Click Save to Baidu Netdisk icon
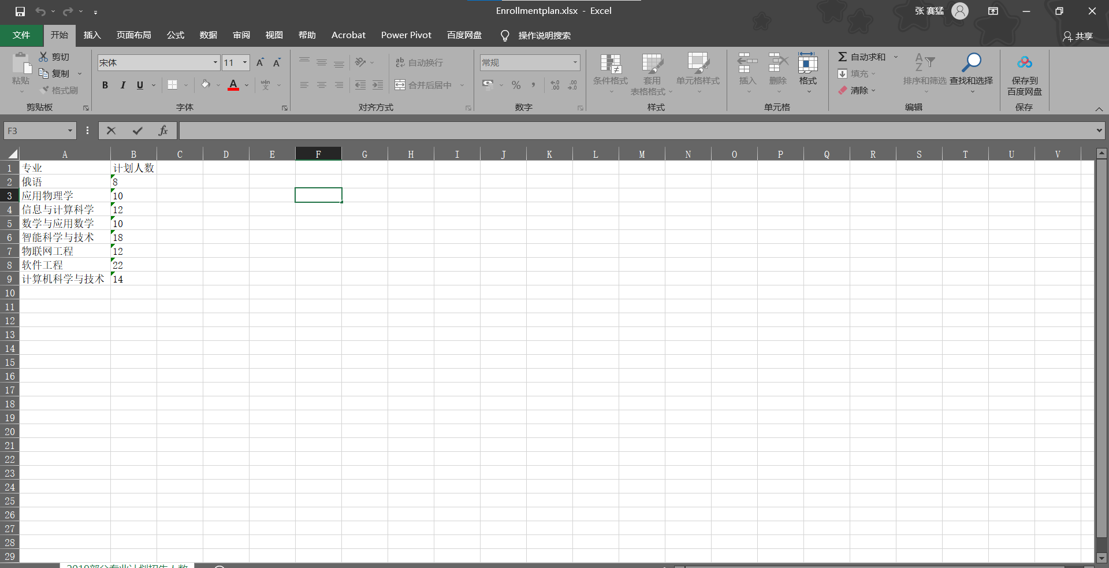Viewport: 1109px width, 568px height. pyautogui.click(x=1025, y=62)
